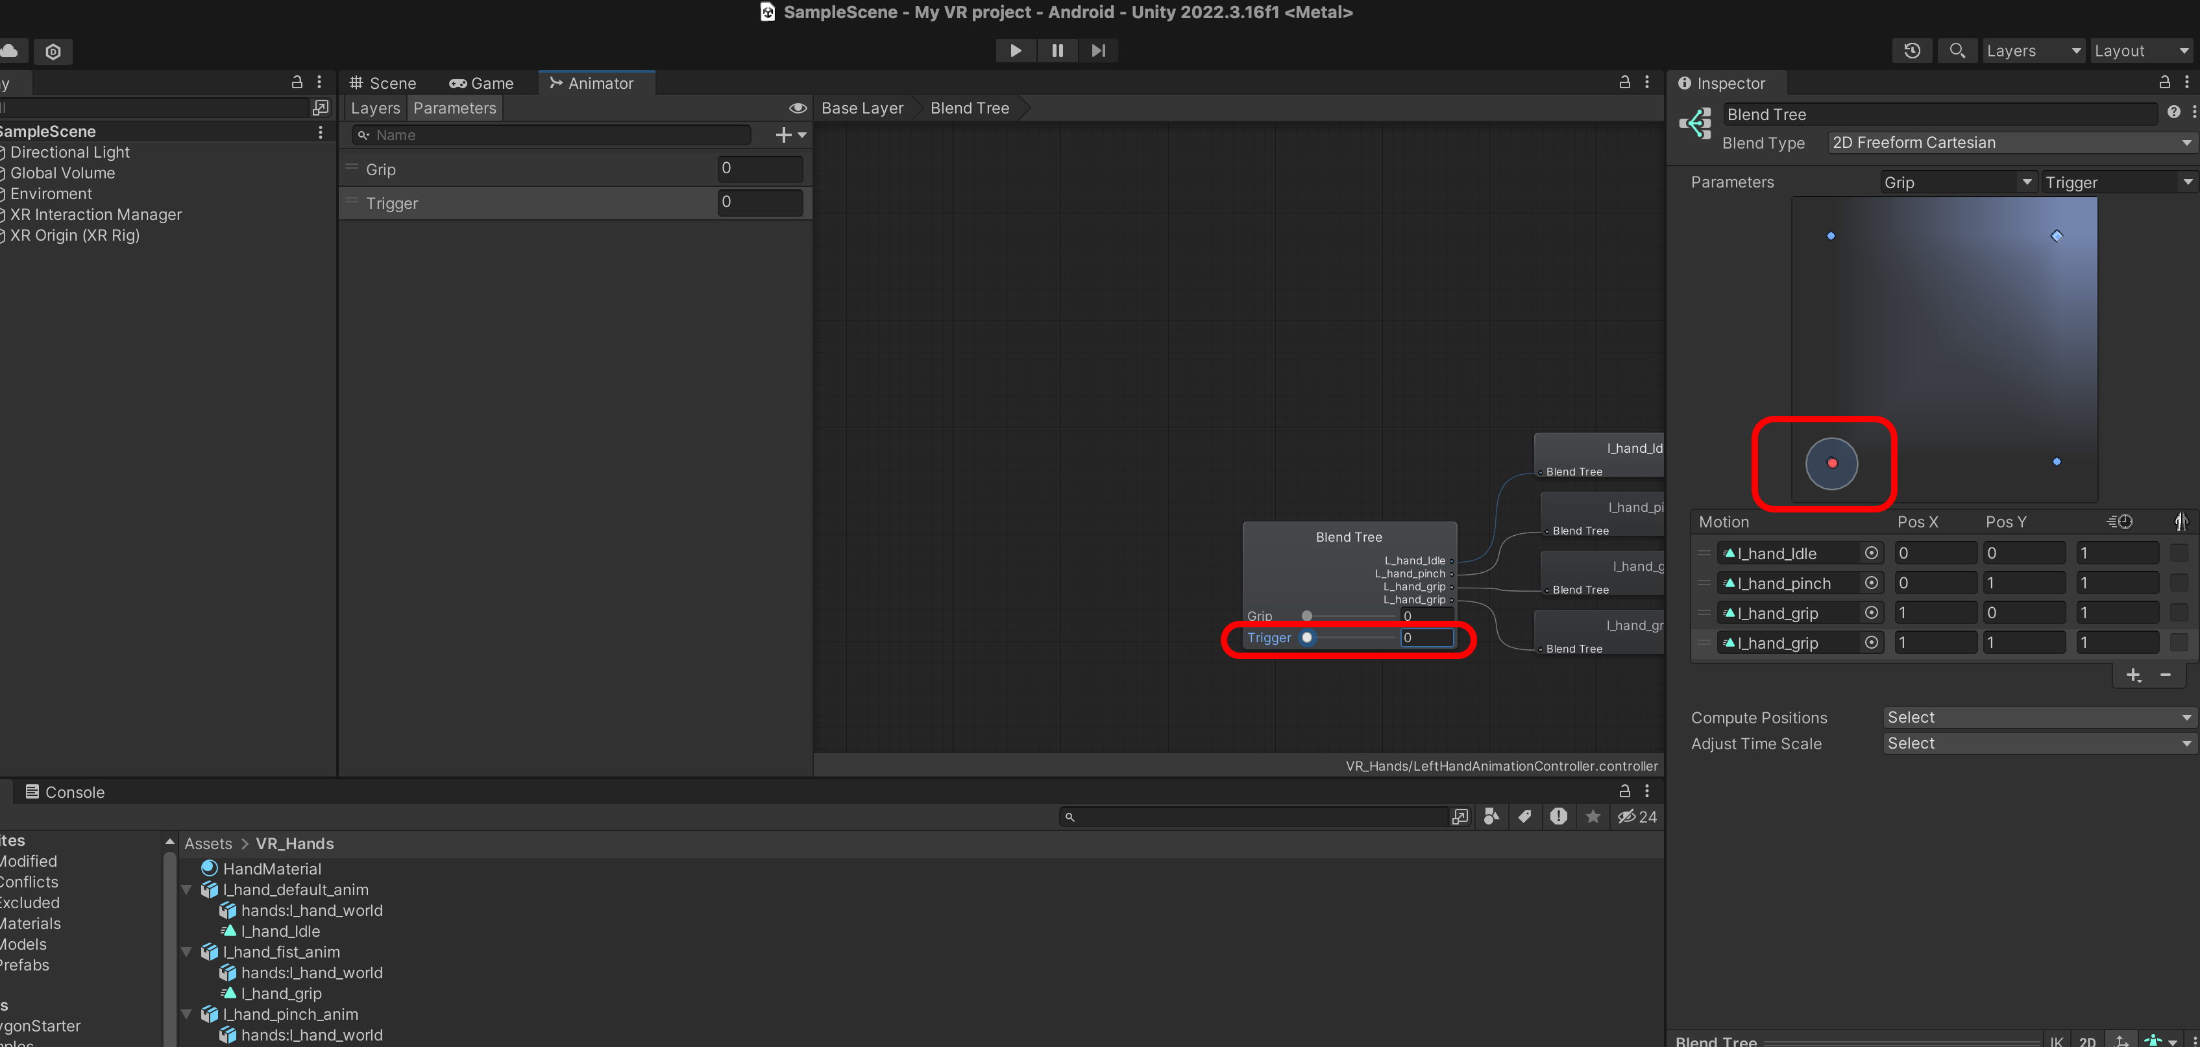Image resolution: width=2200 pixels, height=1047 pixels.
Task: Add motion field with plus button
Action: (x=2133, y=675)
